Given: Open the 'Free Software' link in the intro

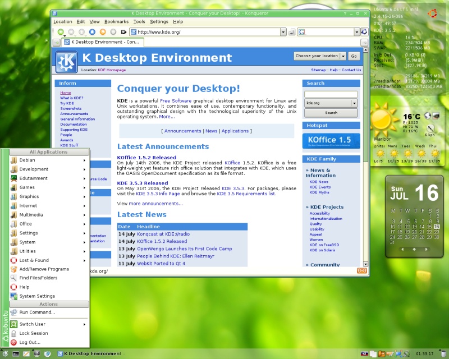Looking at the screenshot, I should 176,101.
